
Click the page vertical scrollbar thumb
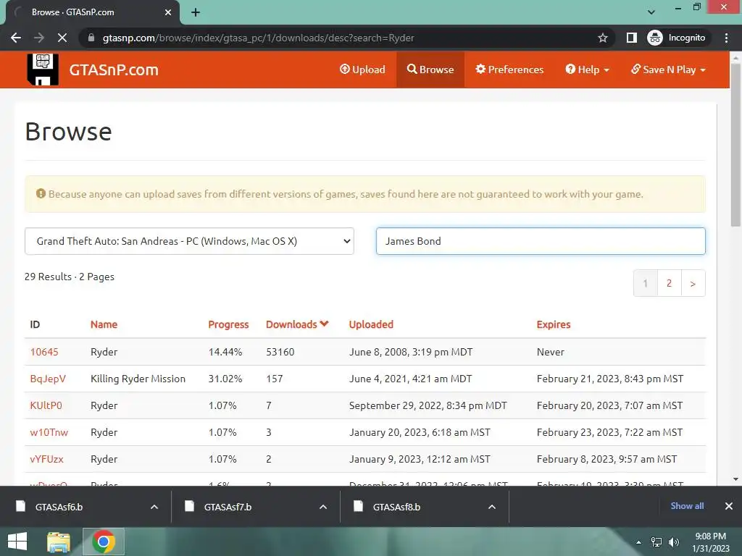pos(735,144)
